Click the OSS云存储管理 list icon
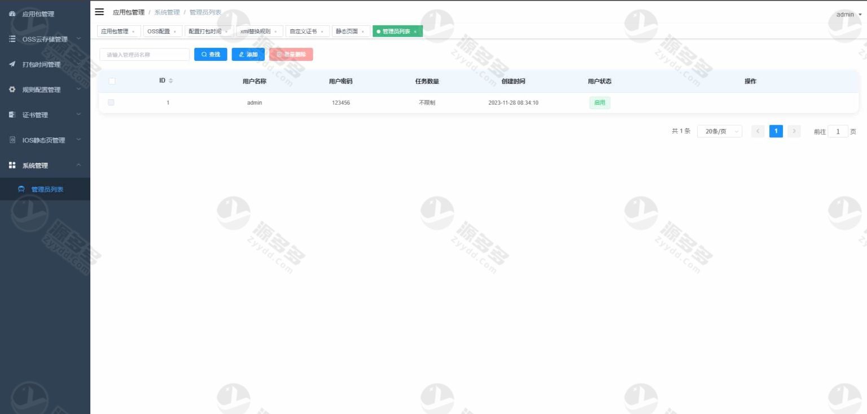 pyautogui.click(x=12, y=39)
